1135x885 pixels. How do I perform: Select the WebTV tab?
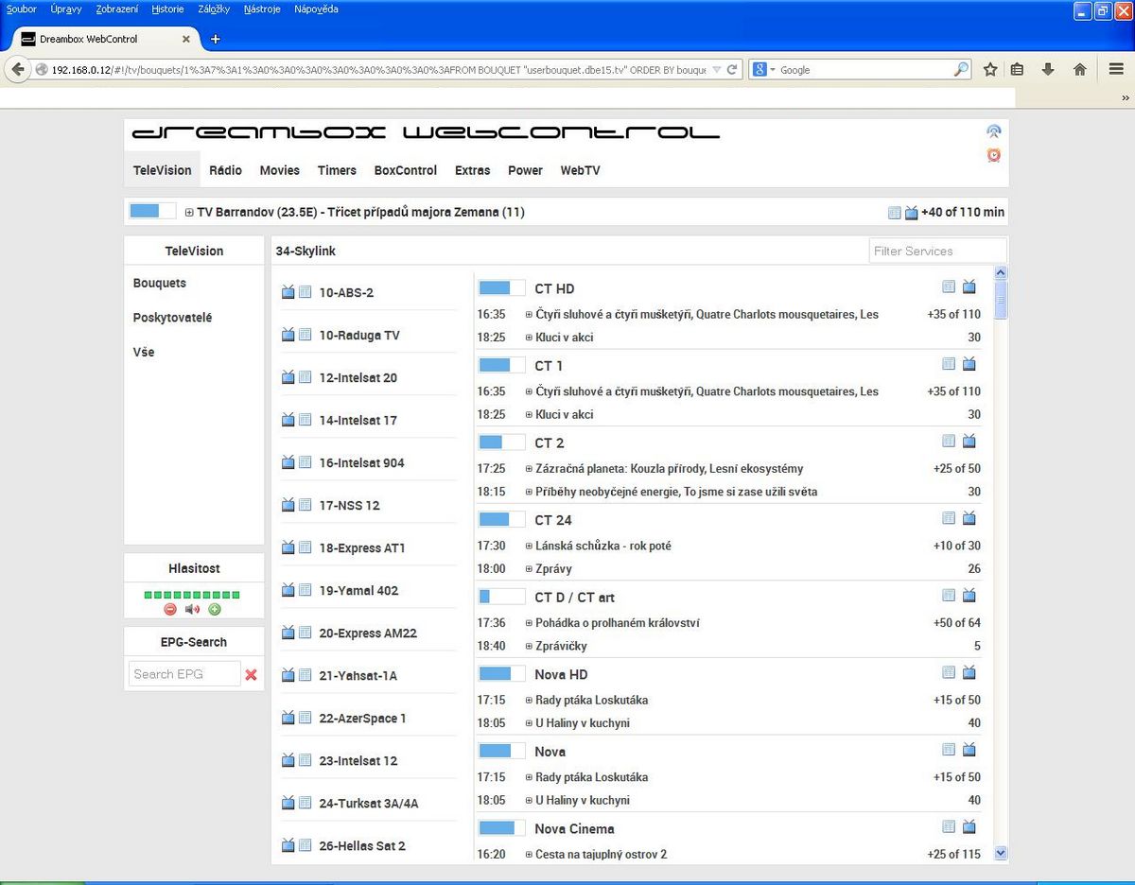(x=580, y=170)
